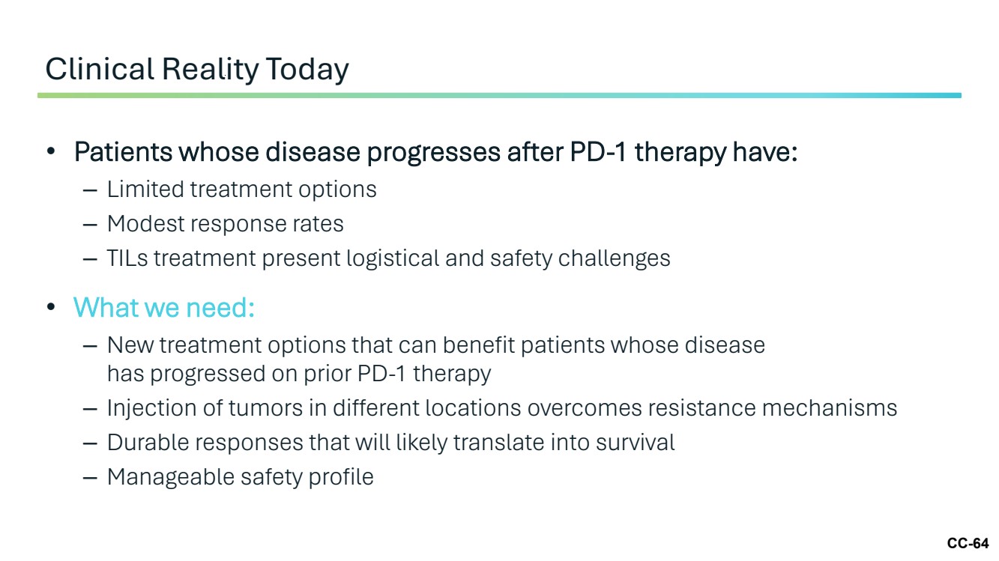999x561 pixels.
Task: Select the 'Manageable safety profile' bullet
Action: (240, 476)
